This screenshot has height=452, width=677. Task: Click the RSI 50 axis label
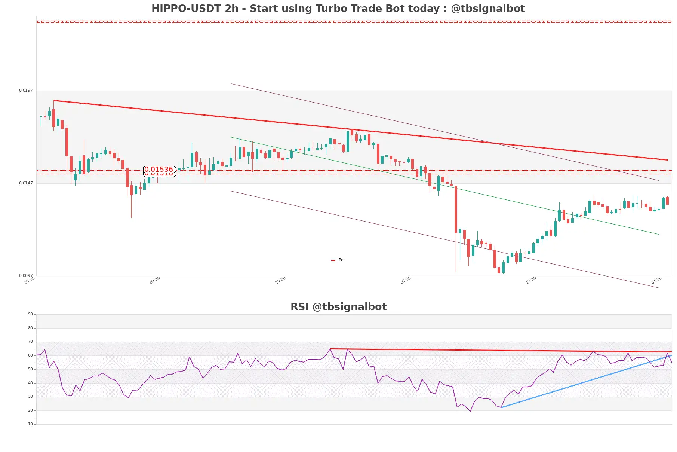(x=30, y=369)
